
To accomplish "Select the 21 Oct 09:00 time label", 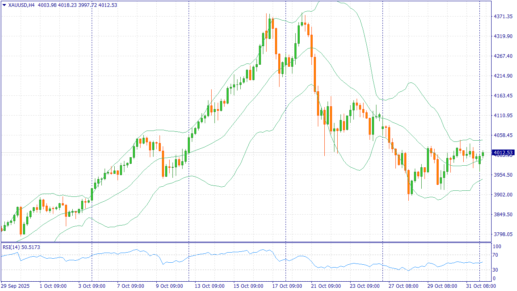I will (326, 286).
